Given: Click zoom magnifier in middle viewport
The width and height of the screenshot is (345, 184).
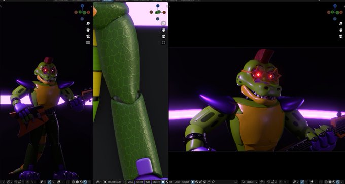Looking at the screenshot, I should click(163, 23).
